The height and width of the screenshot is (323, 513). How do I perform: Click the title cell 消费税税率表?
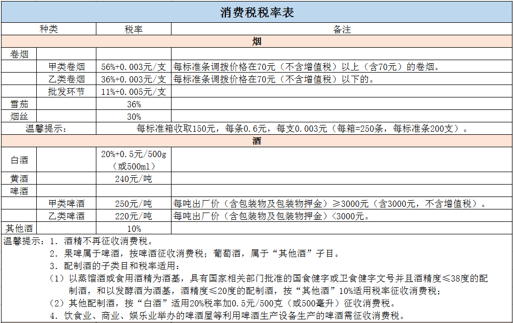pos(256,12)
